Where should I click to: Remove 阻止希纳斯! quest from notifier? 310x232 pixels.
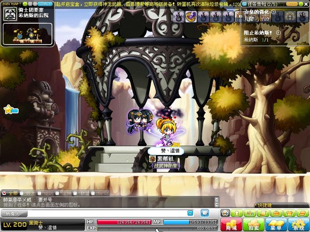point(278,32)
